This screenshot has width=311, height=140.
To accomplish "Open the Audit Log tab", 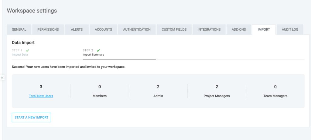I will (x=290, y=29).
